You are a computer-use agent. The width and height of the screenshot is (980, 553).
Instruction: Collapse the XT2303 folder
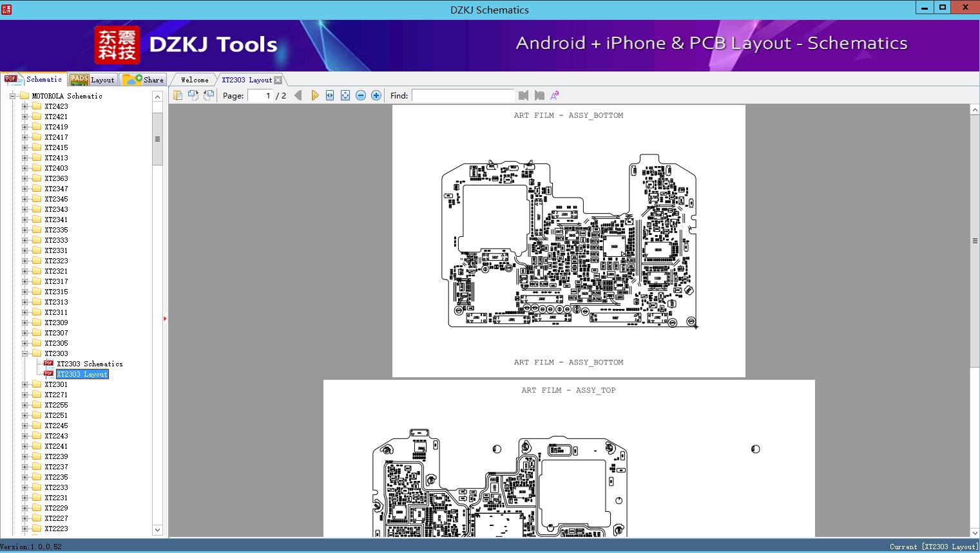[x=24, y=353]
